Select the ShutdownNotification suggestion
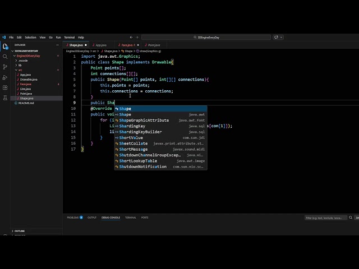This screenshot has height=269, width=359. 161,167
